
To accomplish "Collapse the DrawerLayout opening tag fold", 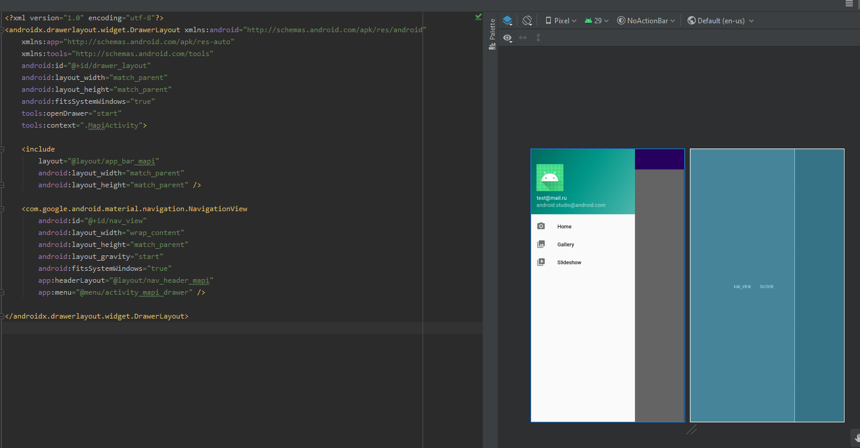I will [2, 30].
